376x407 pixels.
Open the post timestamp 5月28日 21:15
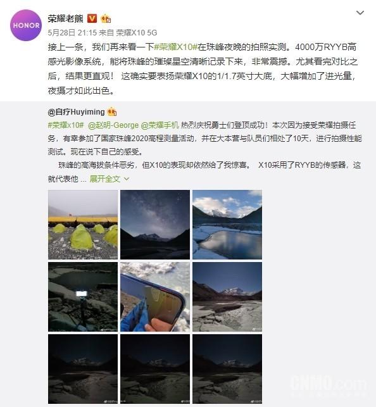click(x=72, y=33)
